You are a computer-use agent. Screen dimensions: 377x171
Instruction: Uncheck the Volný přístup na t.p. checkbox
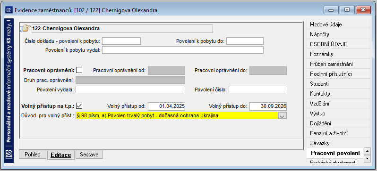coord(79,106)
